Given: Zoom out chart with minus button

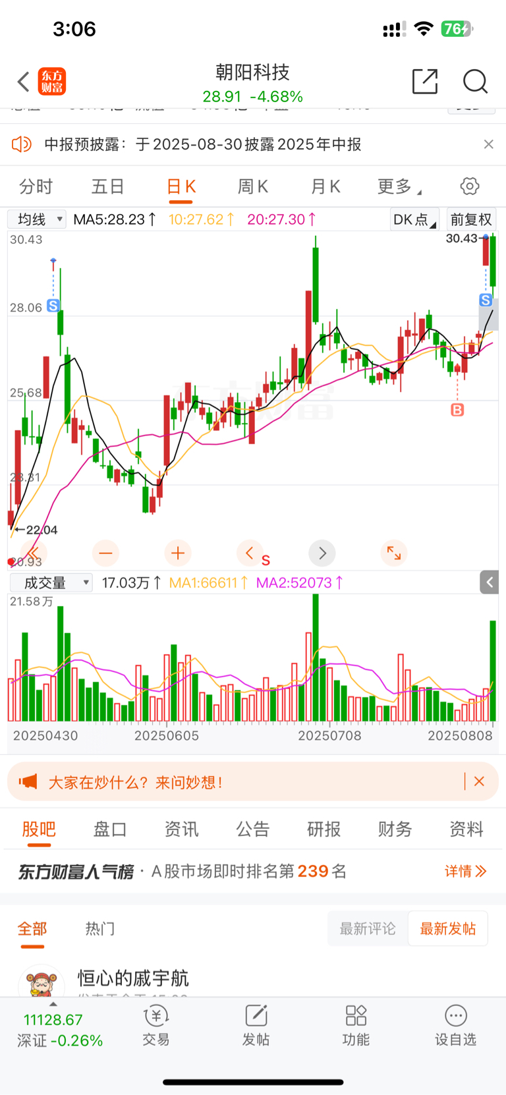Looking at the screenshot, I should (x=105, y=553).
